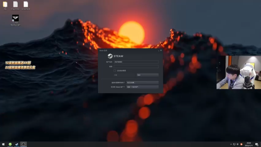
Task: Open the network status tray icon
Action: [x=234, y=144]
